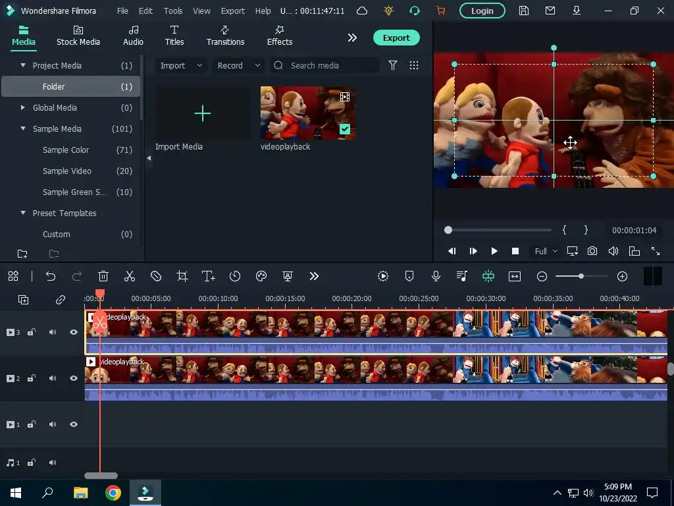
Task: Collapse media panel with side arrow
Action: (149, 158)
